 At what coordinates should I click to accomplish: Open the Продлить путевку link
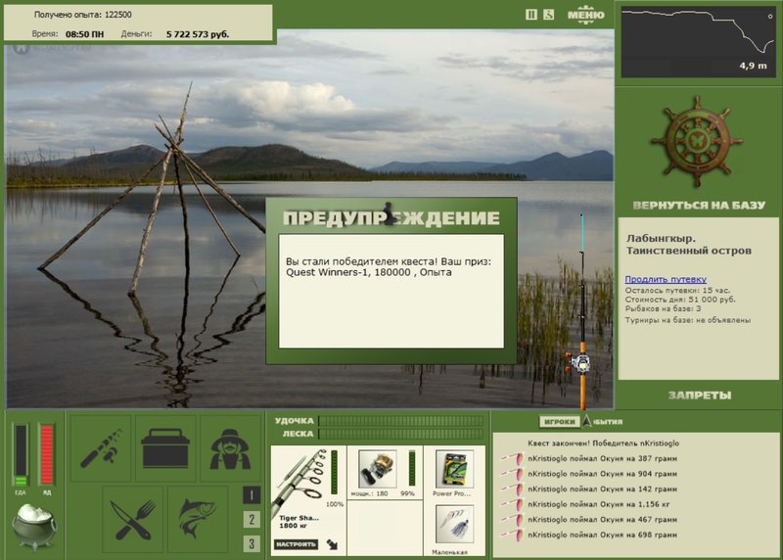(x=666, y=279)
